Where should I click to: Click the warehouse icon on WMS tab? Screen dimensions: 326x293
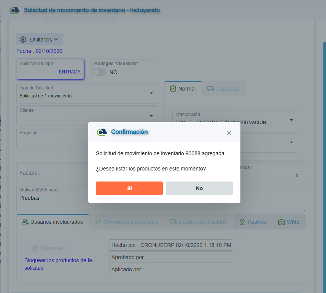coord(281,222)
